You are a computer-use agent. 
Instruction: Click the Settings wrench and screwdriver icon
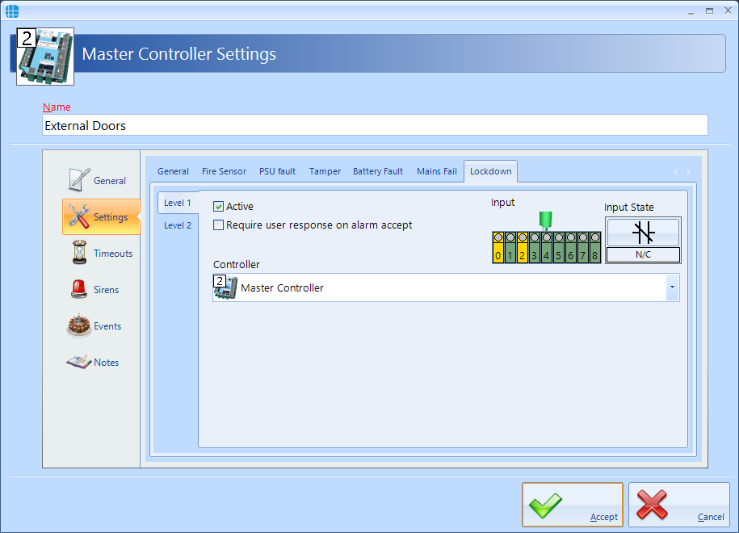[x=78, y=216]
